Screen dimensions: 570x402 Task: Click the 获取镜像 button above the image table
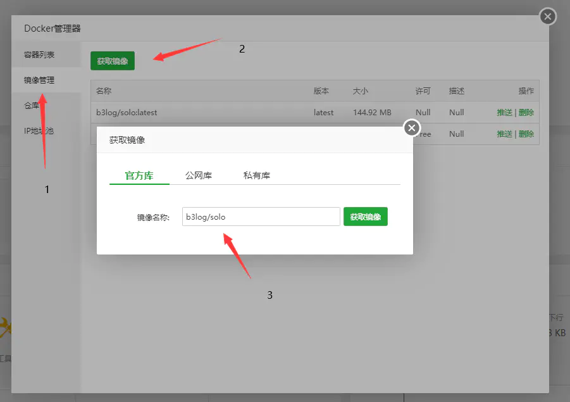(113, 61)
